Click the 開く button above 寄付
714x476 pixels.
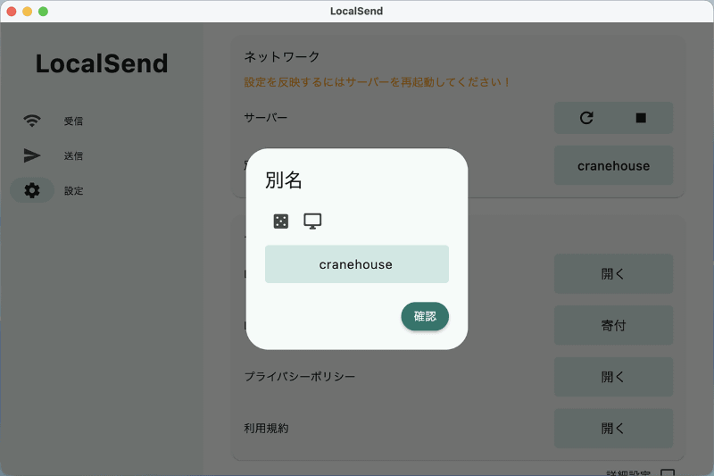point(613,274)
